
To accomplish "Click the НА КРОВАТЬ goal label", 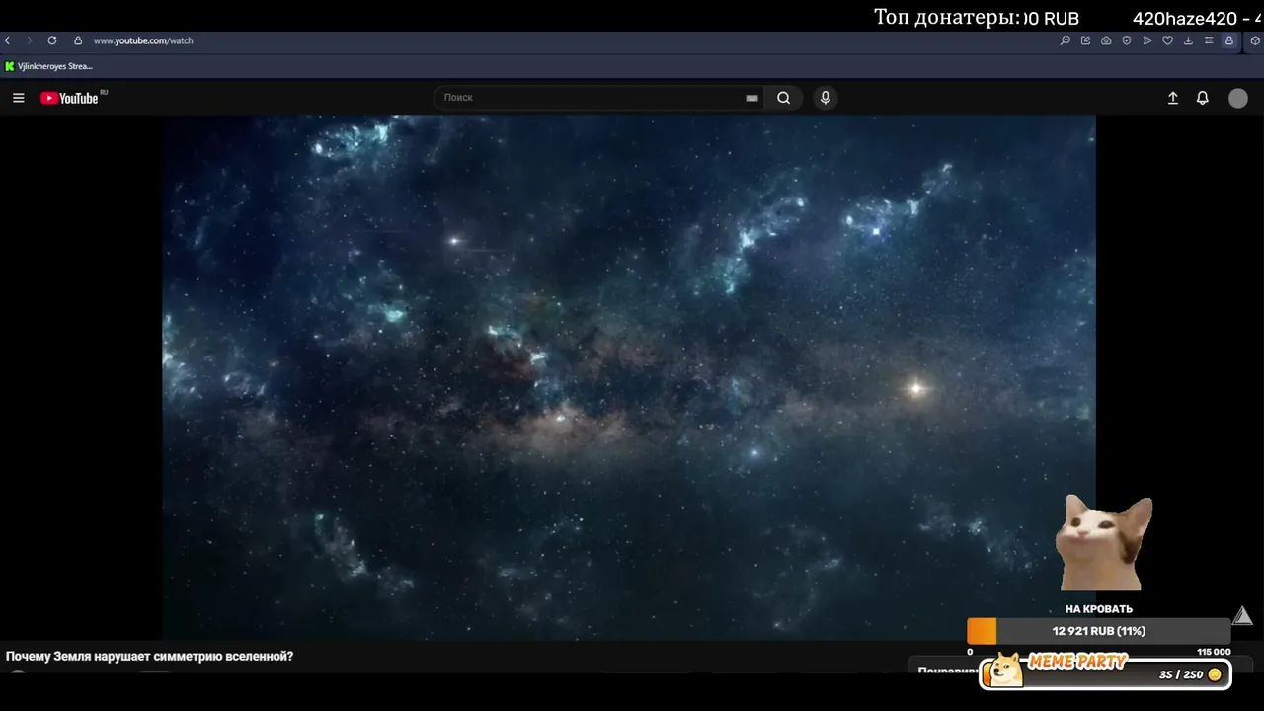I will tap(1099, 609).
